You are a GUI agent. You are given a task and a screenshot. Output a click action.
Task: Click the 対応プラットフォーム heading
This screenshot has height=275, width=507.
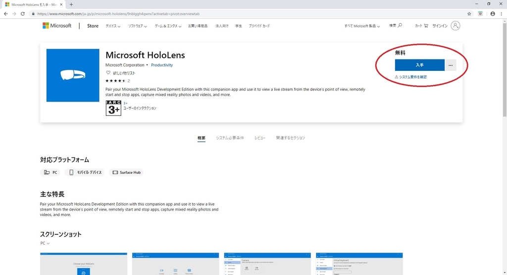coord(64,160)
